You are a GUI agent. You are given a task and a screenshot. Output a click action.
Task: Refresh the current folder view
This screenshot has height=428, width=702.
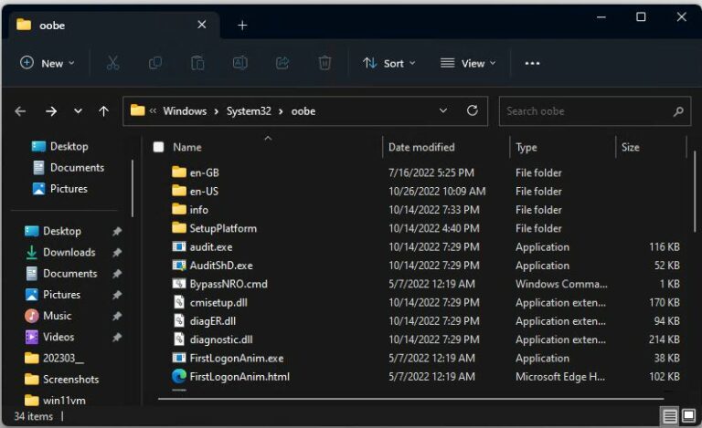472,111
